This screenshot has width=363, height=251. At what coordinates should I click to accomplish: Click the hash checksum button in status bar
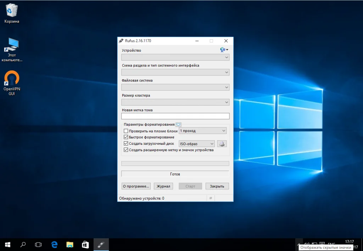pos(211,198)
